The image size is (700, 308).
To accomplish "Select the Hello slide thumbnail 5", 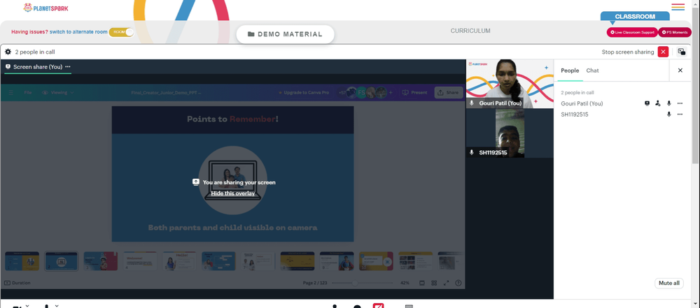I will 179,261.
